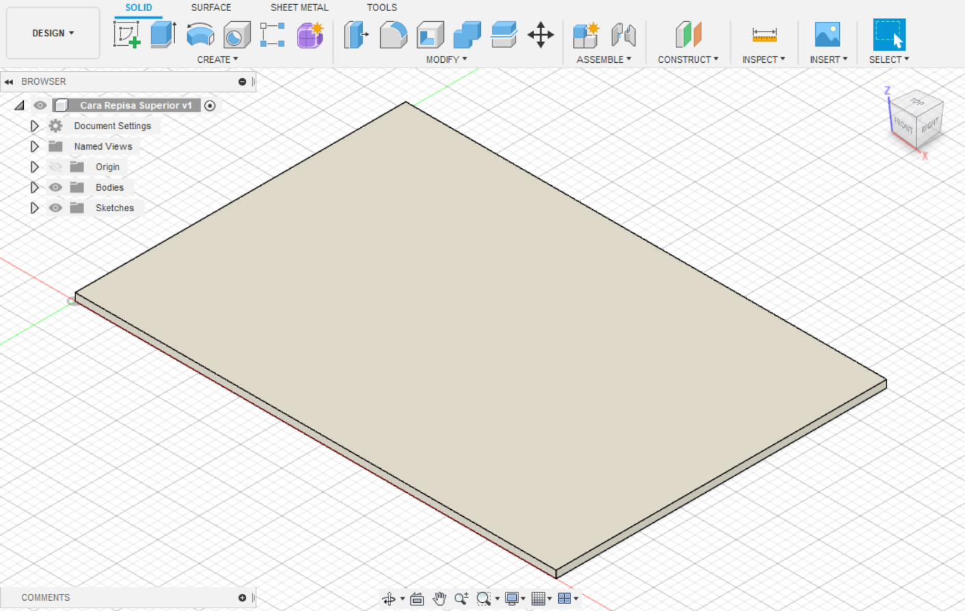The height and width of the screenshot is (611, 965).
Task: Select the Zoom tool
Action: click(x=462, y=599)
